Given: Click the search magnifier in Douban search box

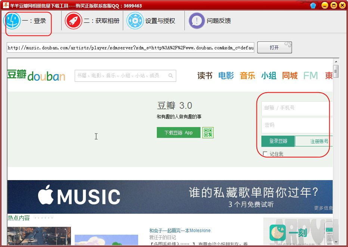Looking at the screenshot, I should tap(171, 76).
